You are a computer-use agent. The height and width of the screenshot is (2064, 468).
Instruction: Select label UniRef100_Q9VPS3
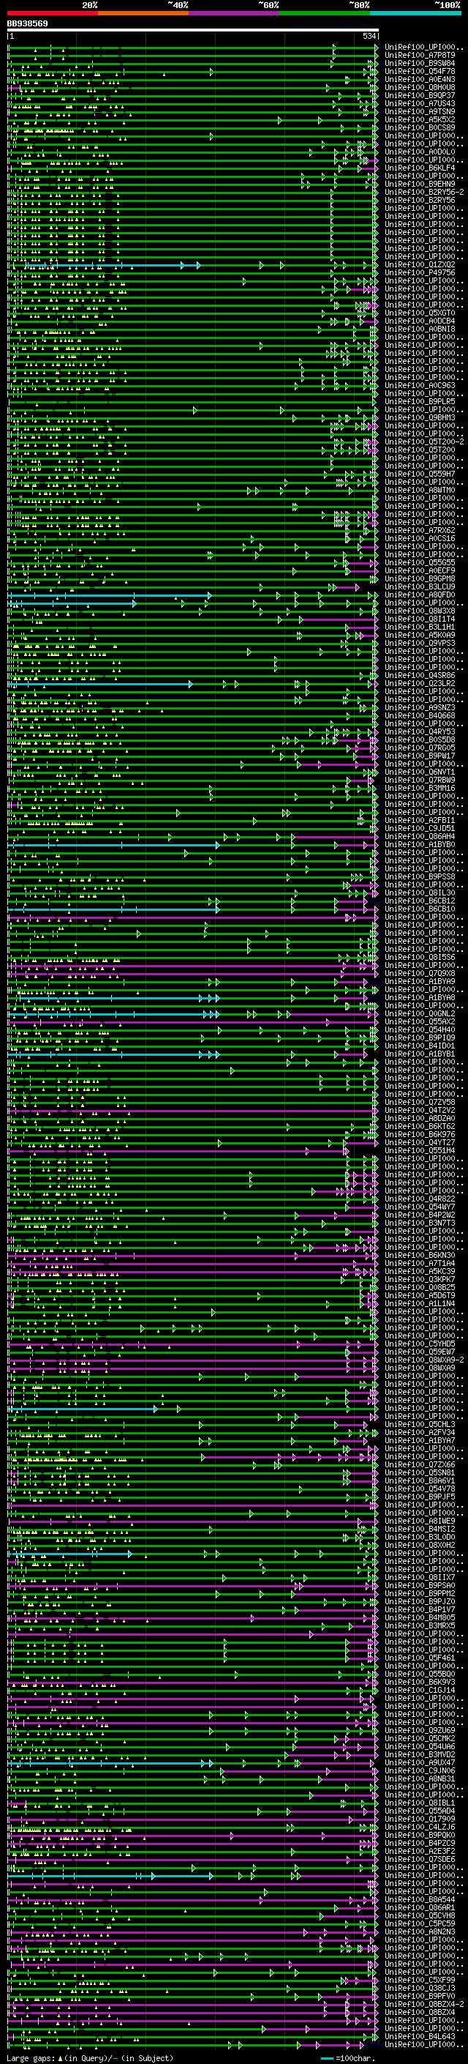click(x=420, y=643)
